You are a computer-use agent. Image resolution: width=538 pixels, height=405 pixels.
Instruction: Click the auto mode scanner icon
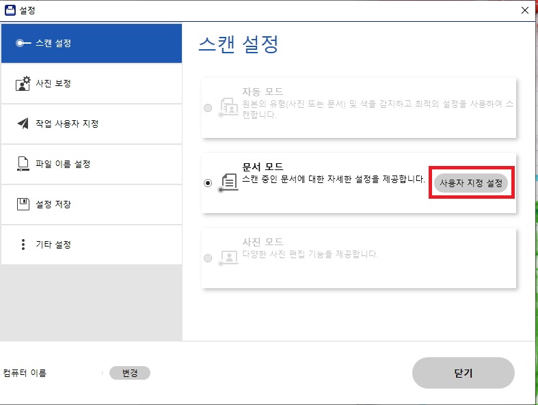pos(228,107)
